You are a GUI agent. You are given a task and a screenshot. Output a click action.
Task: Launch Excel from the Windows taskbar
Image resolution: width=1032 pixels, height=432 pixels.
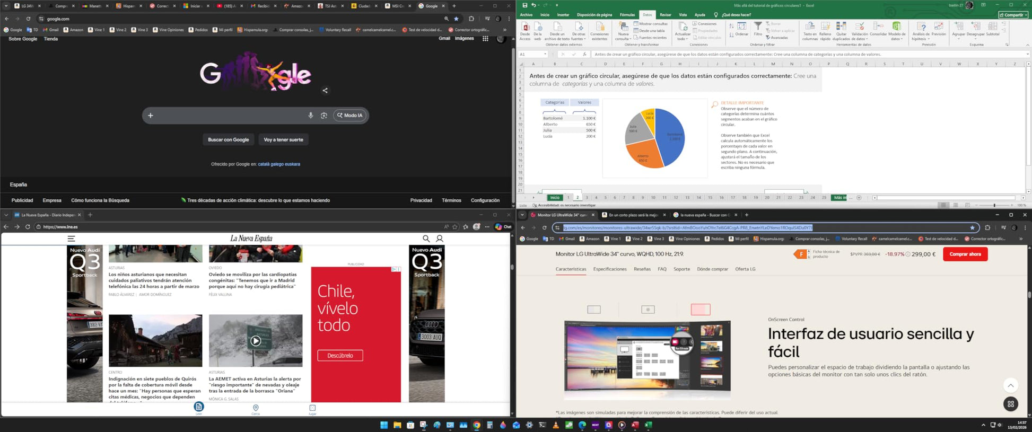point(648,425)
